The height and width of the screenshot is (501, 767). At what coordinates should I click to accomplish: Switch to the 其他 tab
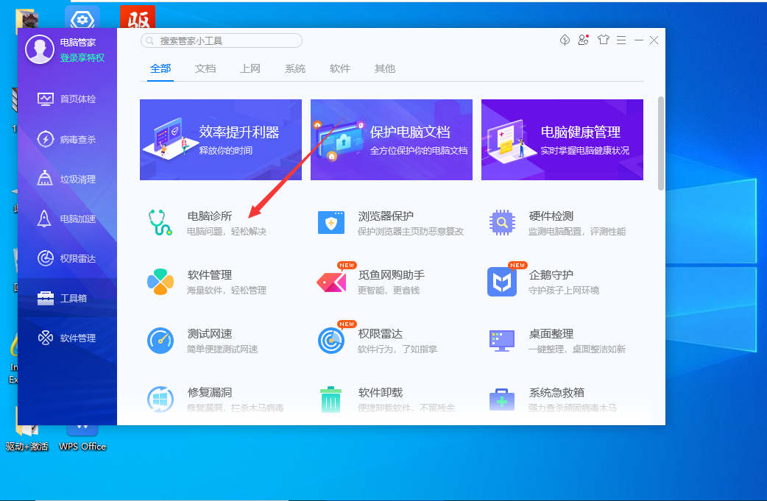(x=385, y=68)
